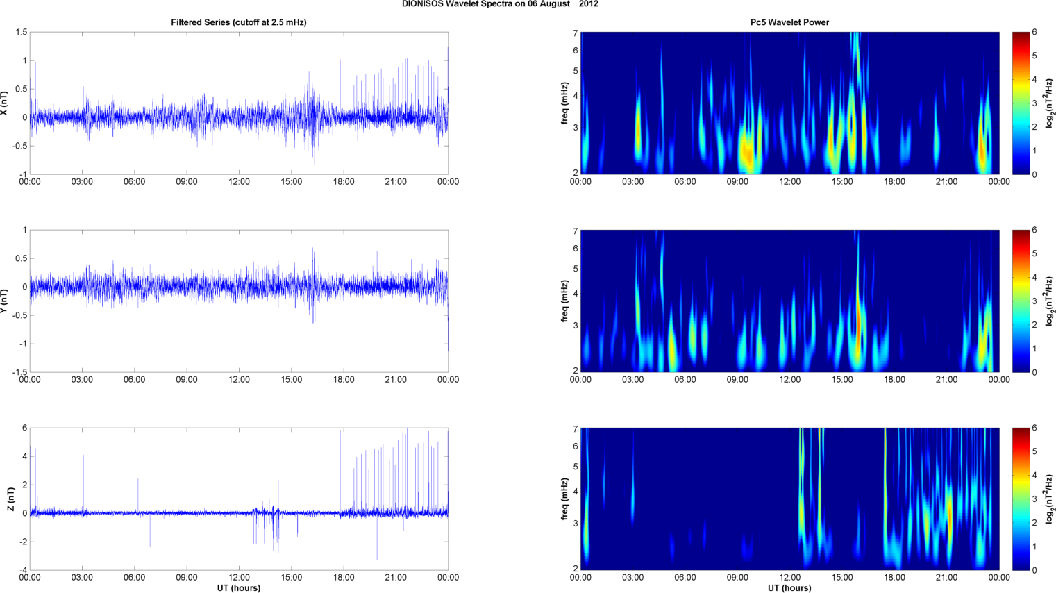Click the colorbar beside the Z wavelet spectrogram
This screenshot has height=593, width=1056.
[1021, 499]
